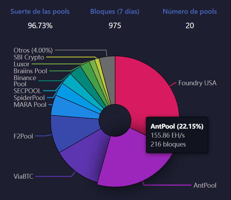This screenshot has height=200, width=231.
Task: Click the SpiderPool label
Action: point(29,98)
